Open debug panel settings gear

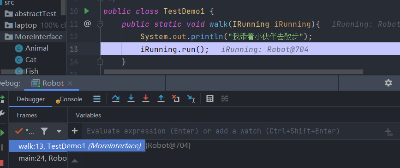(388, 83)
